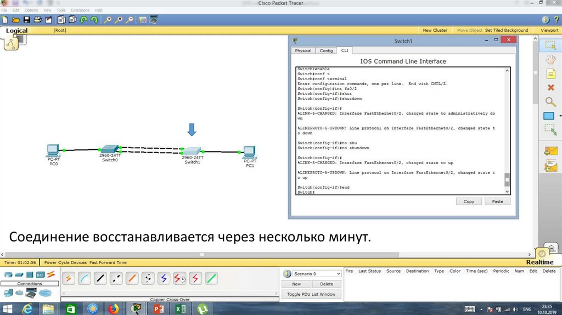Select the Draw rectangle shape tool

(x=549, y=116)
